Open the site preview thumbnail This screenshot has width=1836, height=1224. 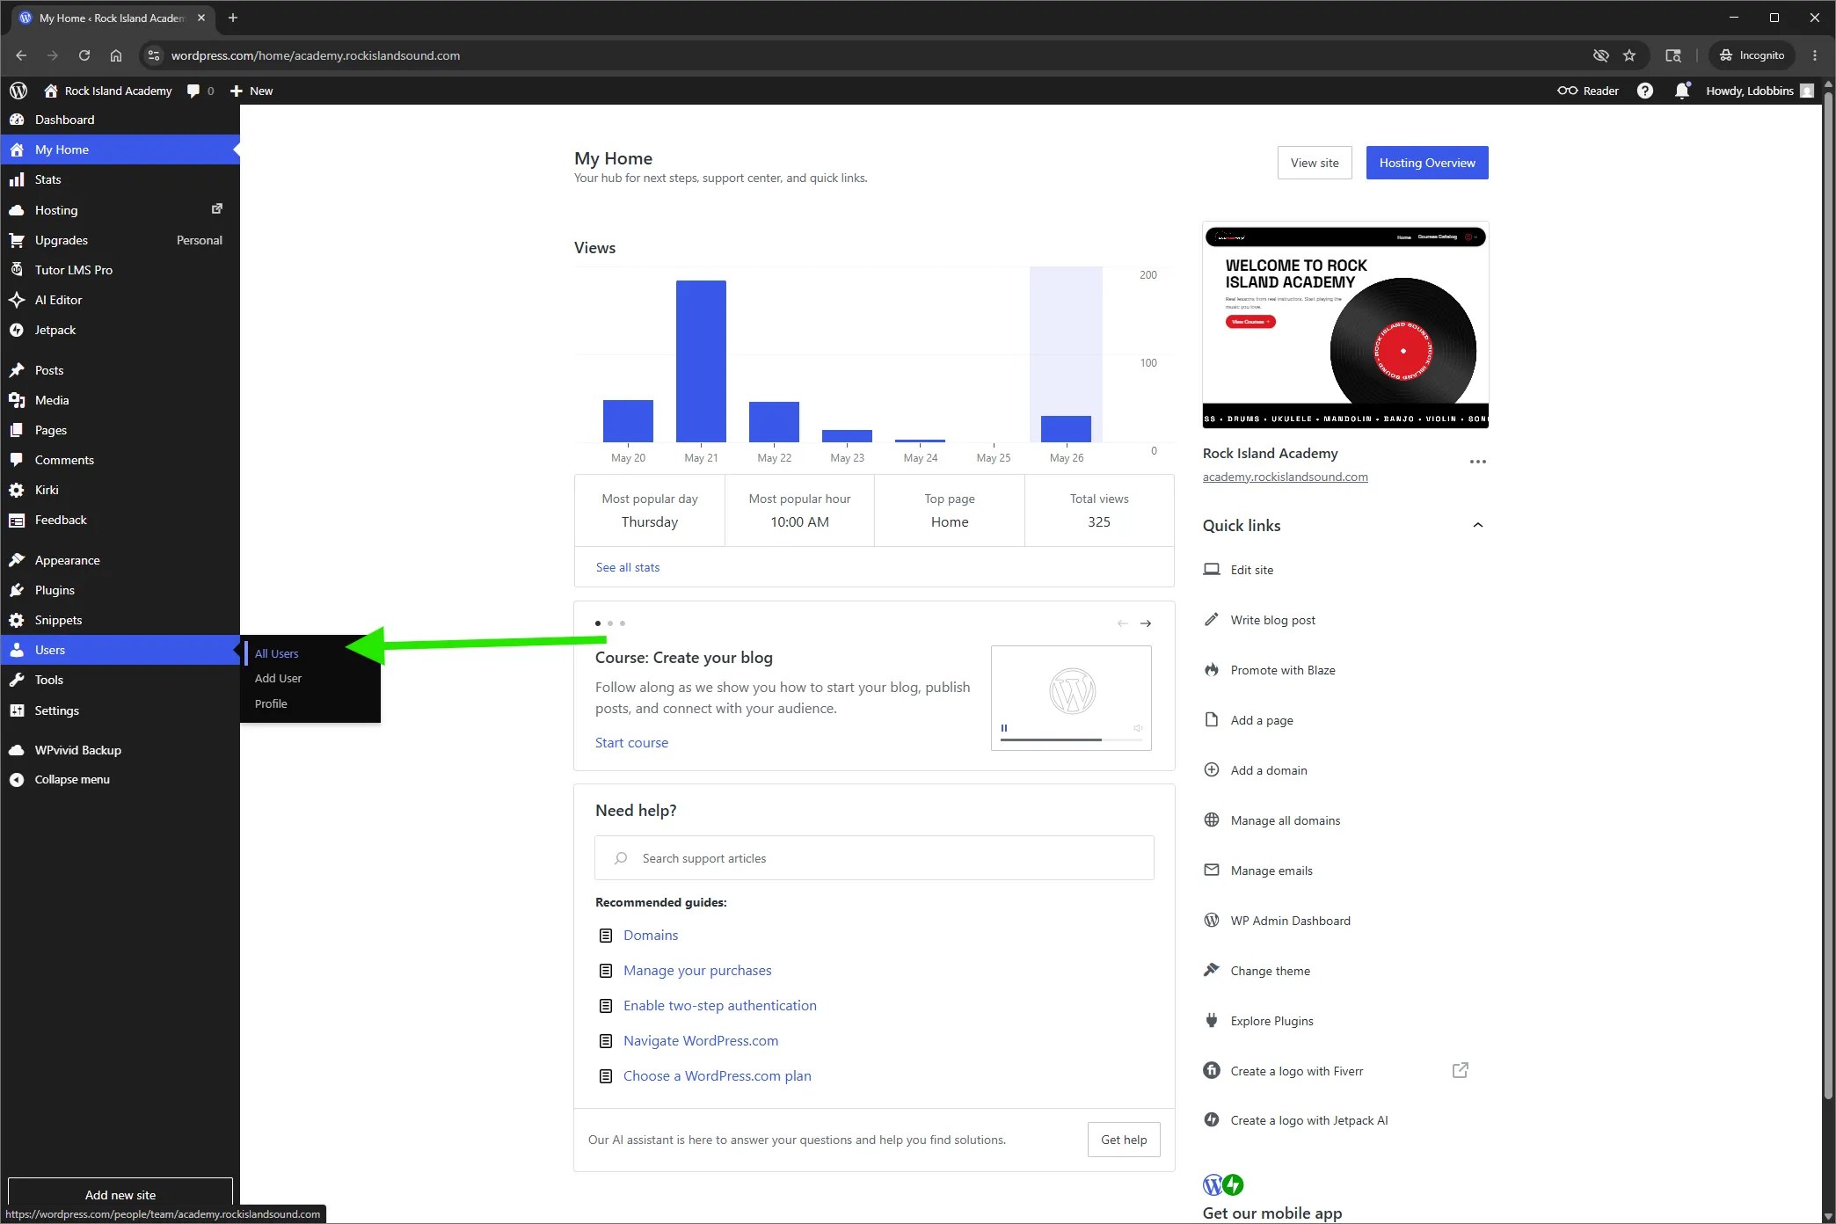1345,324
